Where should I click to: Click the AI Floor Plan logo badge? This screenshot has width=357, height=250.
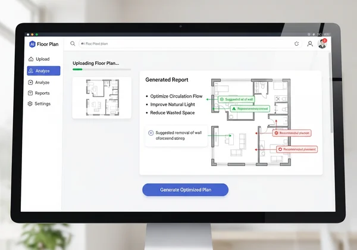pos(32,44)
